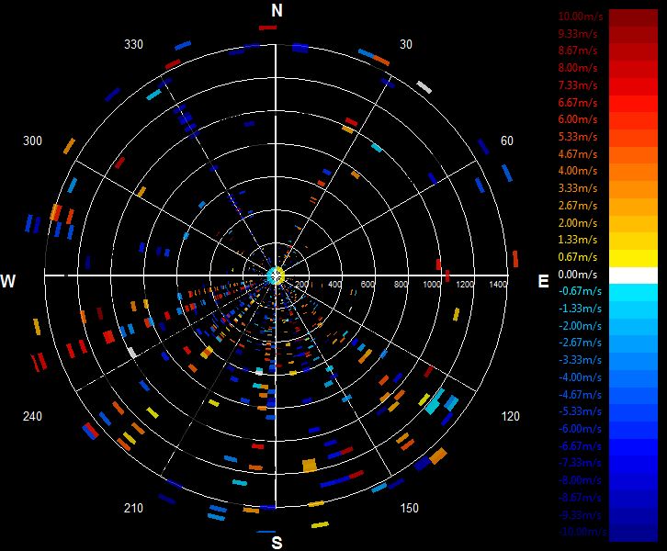The width and height of the screenshot is (667, 551).
Task: Select the 210 degree azimuth label
Action: pyautogui.click(x=133, y=508)
